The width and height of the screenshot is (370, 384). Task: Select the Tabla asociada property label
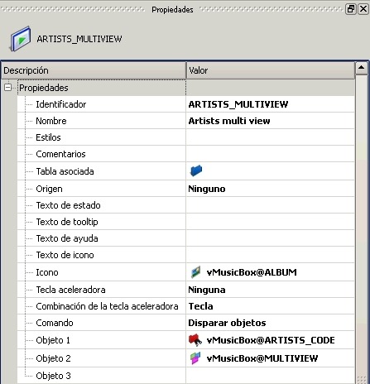coord(65,171)
